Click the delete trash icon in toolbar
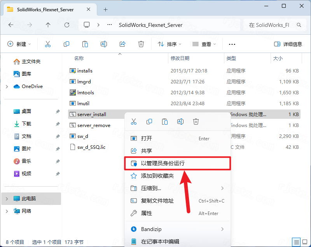Viewport: 311px width, 247px height. (x=141, y=44)
